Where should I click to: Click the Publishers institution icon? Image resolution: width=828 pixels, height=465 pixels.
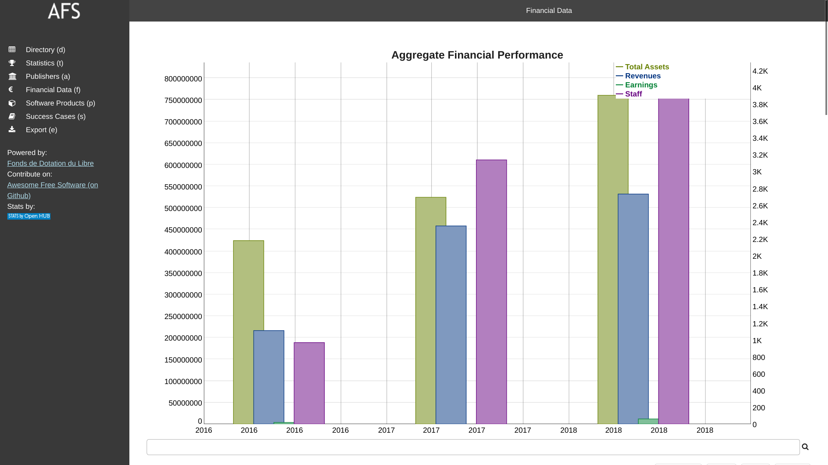coord(12,76)
